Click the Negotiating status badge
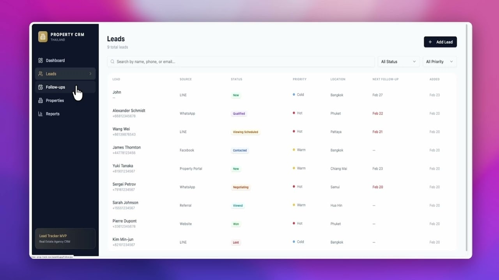 click(x=241, y=187)
